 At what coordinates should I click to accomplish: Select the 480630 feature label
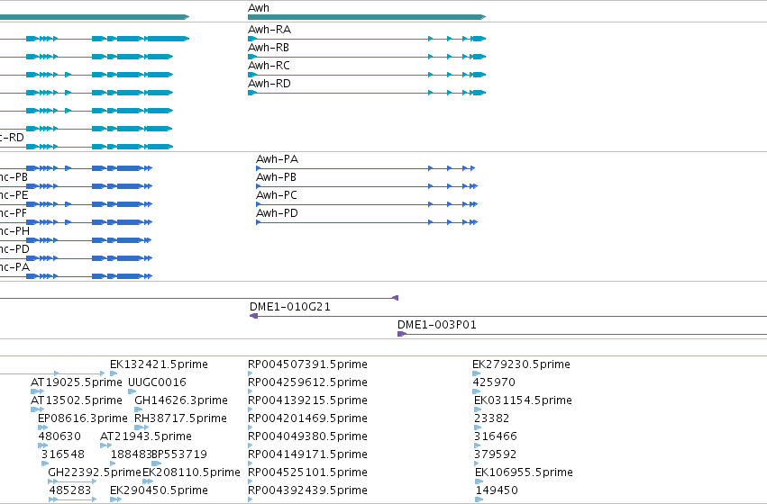point(59,436)
